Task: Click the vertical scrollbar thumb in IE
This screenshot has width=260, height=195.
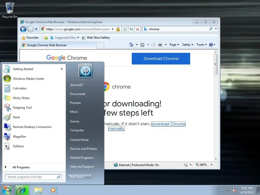Action: click(x=216, y=64)
